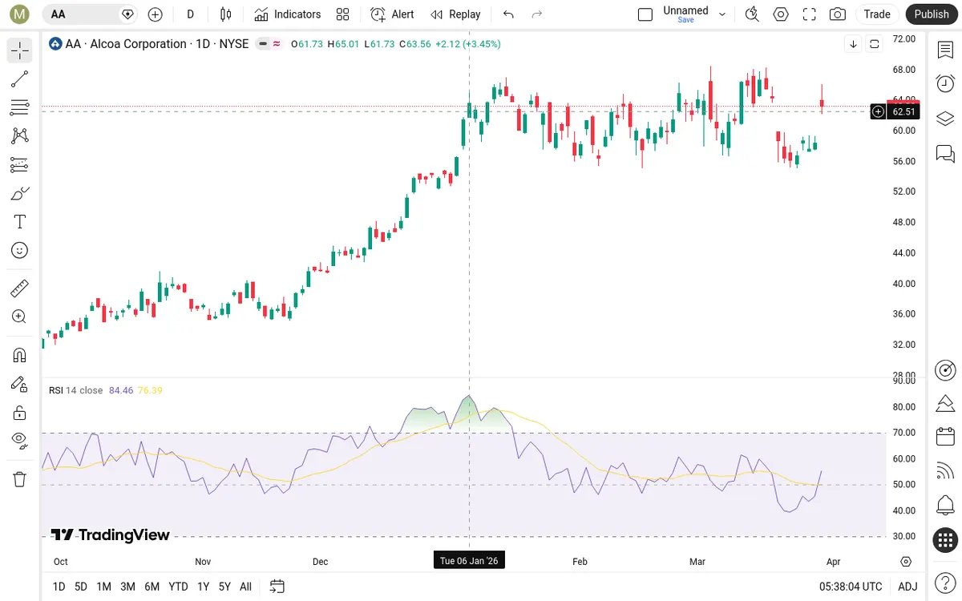This screenshot has width=962, height=601.
Task: Open the Indicators dialog
Action: pyautogui.click(x=288, y=14)
